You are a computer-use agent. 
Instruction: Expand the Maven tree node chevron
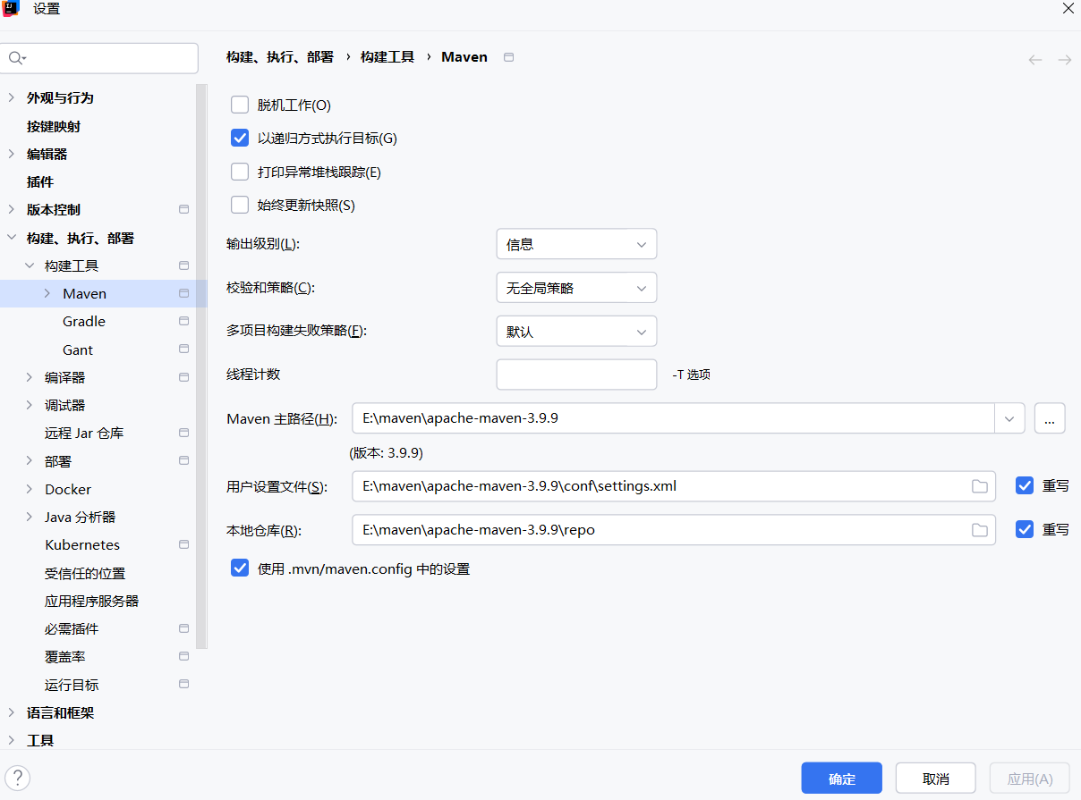click(x=47, y=293)
